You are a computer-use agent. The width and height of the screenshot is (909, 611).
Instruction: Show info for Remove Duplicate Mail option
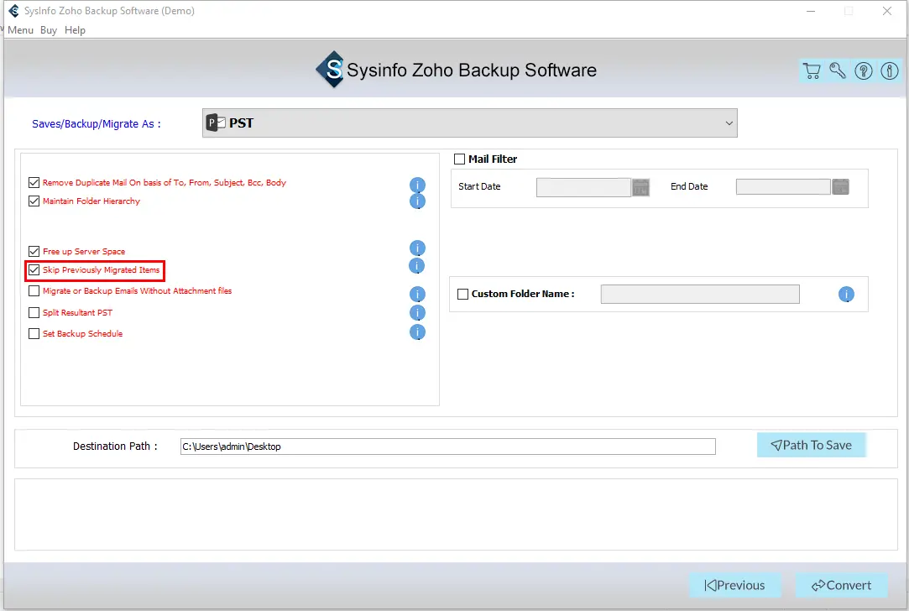coord(417,185)
